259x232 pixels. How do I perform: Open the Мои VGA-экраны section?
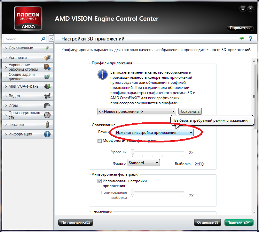pos(28,86)
